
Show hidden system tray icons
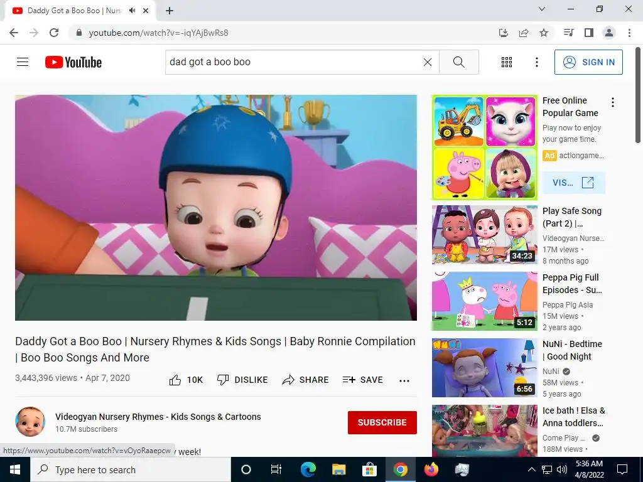click(x=531, y=469)
